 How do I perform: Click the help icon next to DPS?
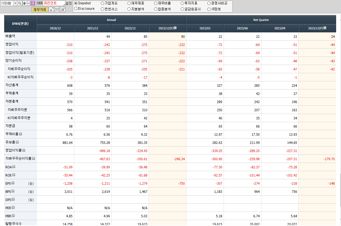(13, 199)
